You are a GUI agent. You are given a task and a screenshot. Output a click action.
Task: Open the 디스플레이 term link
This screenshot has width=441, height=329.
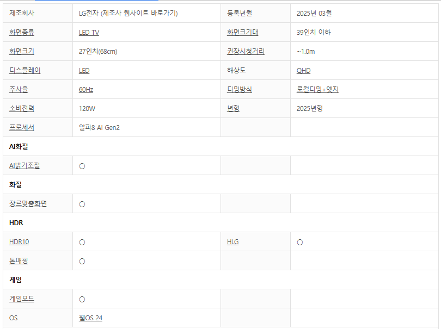[25, 71]
